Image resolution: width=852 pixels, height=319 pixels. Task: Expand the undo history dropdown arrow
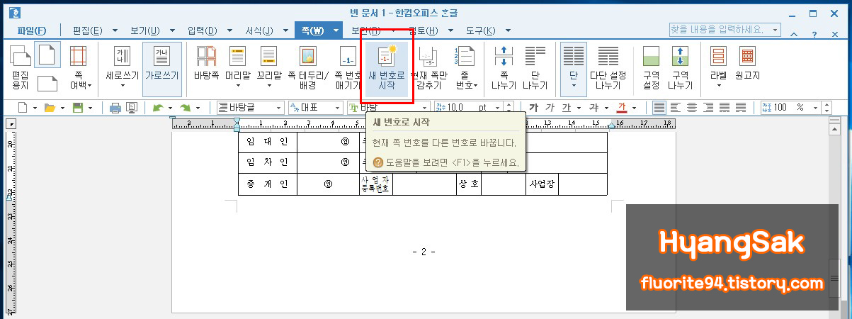click(170, 108)
